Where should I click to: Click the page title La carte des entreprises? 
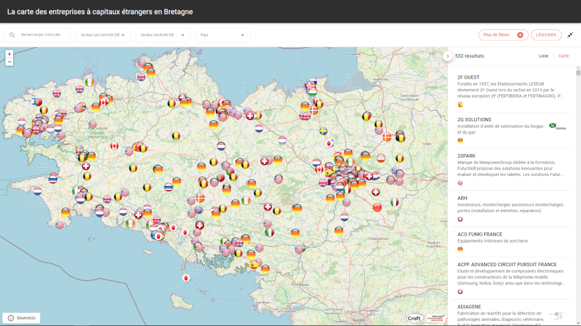tap(100, 12)
